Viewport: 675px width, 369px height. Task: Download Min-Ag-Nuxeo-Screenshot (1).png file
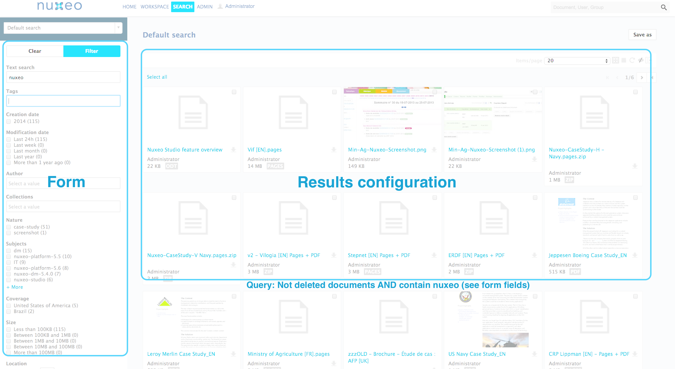[535, 159]
